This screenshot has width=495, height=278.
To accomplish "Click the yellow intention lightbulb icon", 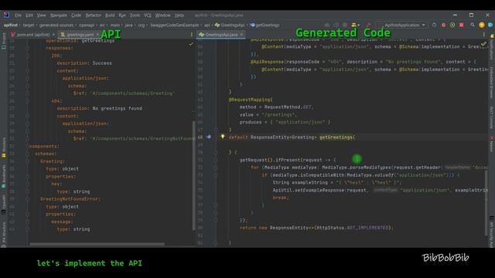I will (x=223, y=137).
